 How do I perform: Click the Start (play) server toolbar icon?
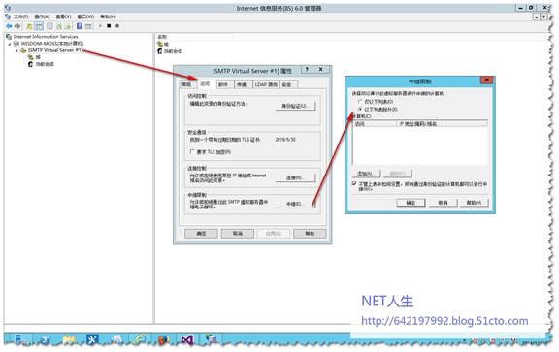tap(100, 26)
